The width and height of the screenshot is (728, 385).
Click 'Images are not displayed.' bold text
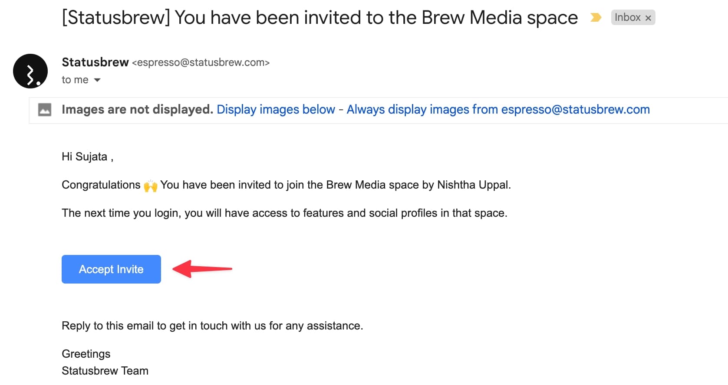click(137, 110)
